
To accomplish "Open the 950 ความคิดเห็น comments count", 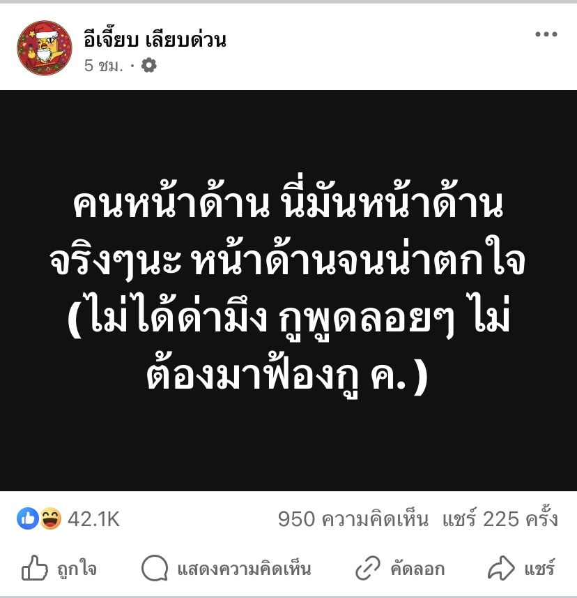I will click(353, 519).
